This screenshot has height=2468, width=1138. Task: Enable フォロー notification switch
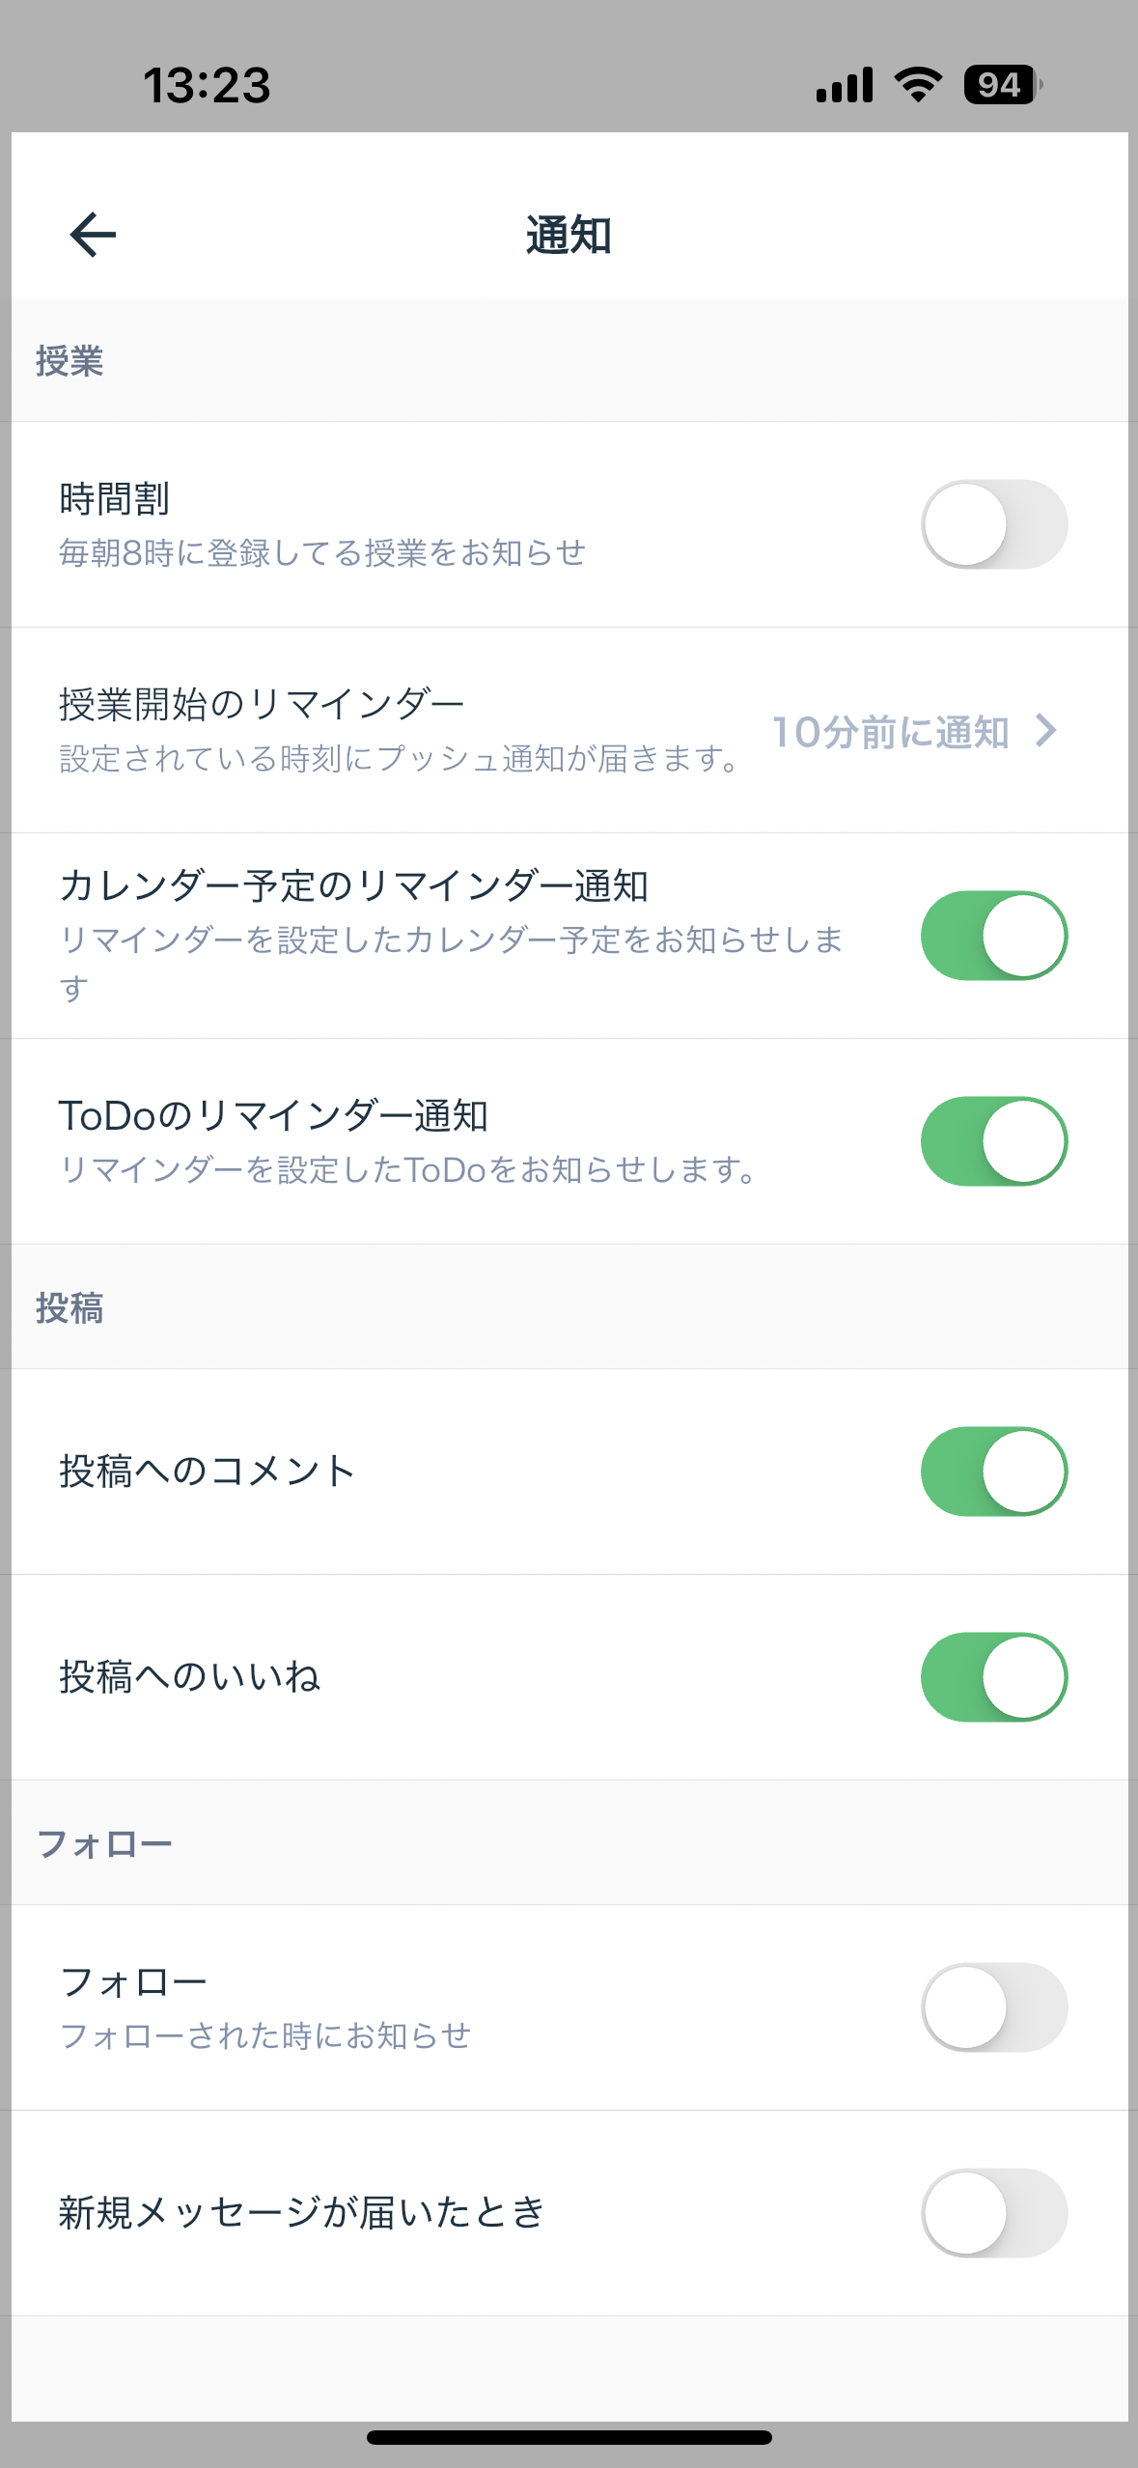993,2007
